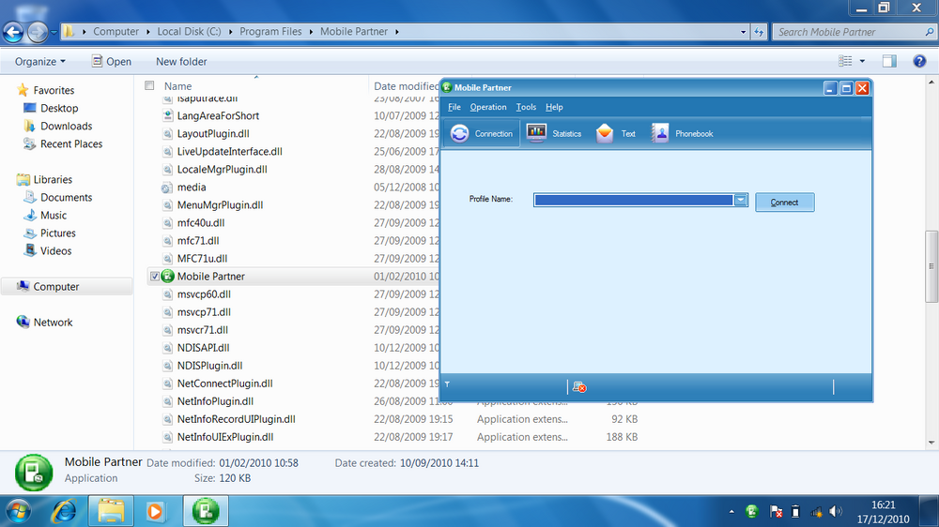The height and width of the screenshot is (527, 939).
Task: Click New folder in Explorer toolbar
Action: (x=181, y=62)
